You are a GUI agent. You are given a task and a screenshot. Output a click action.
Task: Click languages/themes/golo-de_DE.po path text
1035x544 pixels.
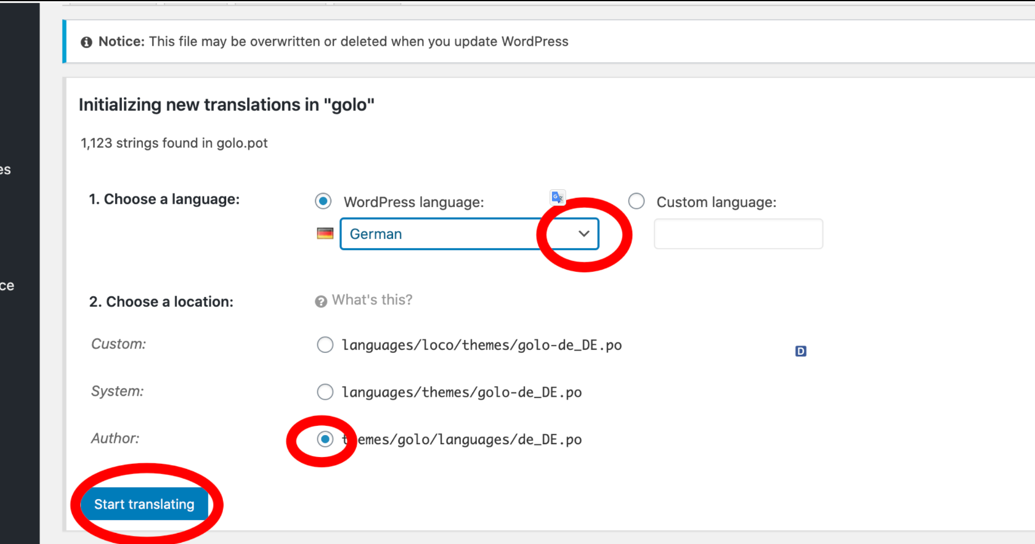coord(462,392)
